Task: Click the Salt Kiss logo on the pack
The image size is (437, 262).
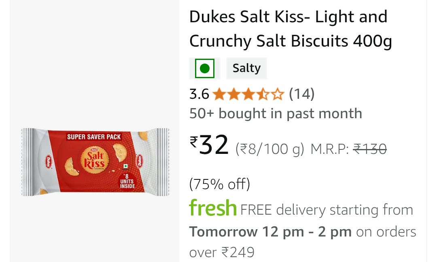Action: [x=94, y=158]
